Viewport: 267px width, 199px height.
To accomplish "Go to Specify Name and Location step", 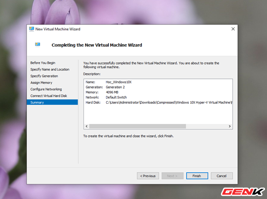I will pyautogui.click(x=50, y=69).
